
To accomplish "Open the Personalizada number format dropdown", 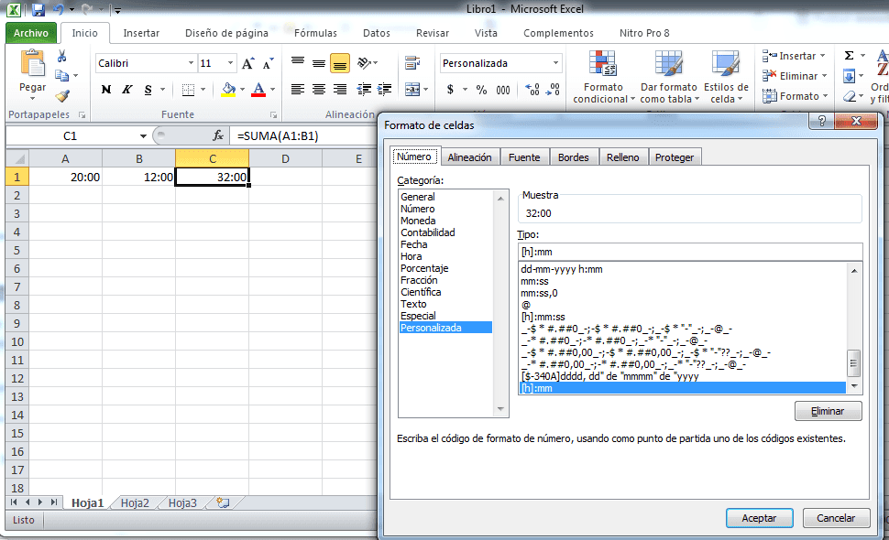I will tap(555, 63).
